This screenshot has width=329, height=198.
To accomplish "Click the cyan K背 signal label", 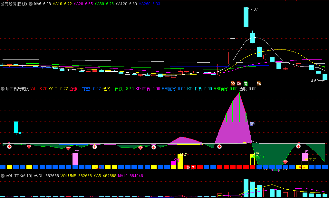I will pyautogui.click(x=19, y=134).
